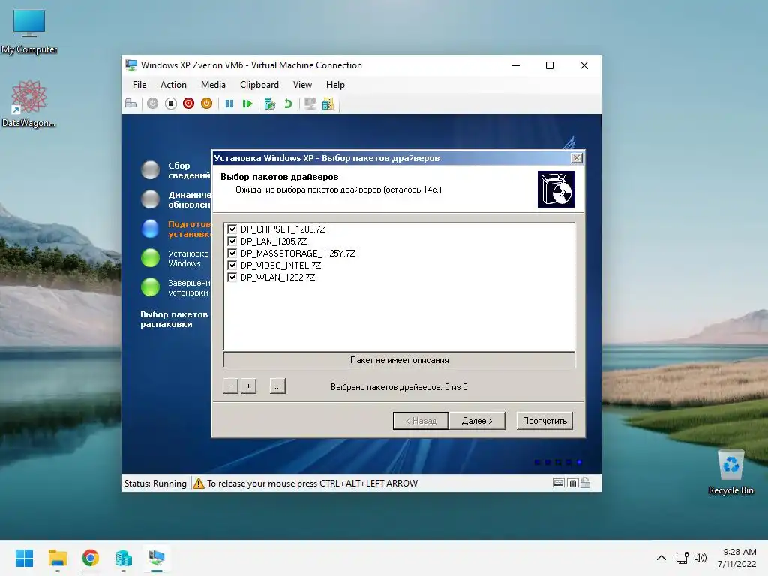Open the Help menu
Screen dimensions: 768x576
click(x=335, y=85)
